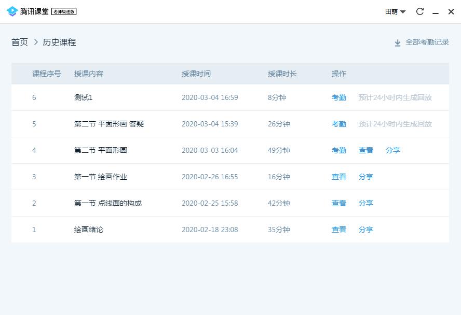
Task: Minimize the Tencent Classroom window
Action: (436, 12)
